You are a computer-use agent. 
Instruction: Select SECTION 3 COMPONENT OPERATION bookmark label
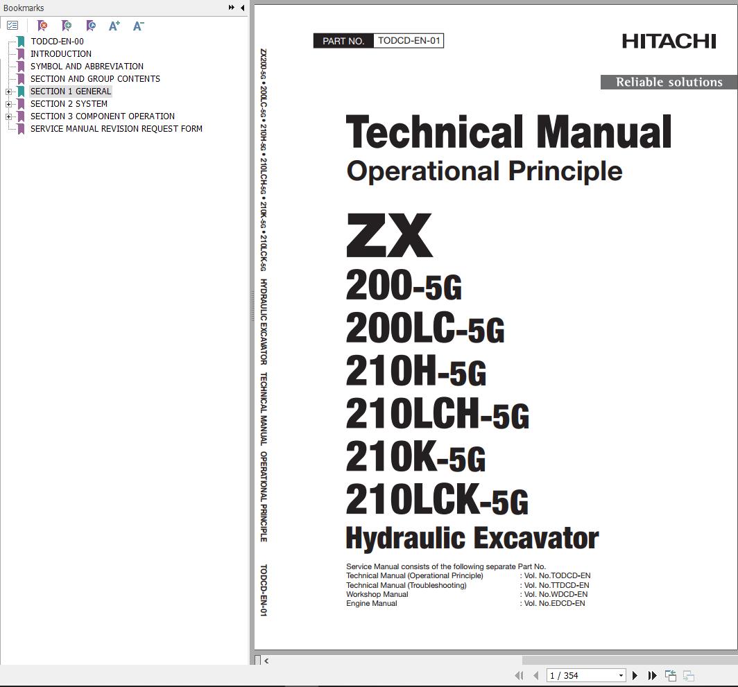coord(103,116)
